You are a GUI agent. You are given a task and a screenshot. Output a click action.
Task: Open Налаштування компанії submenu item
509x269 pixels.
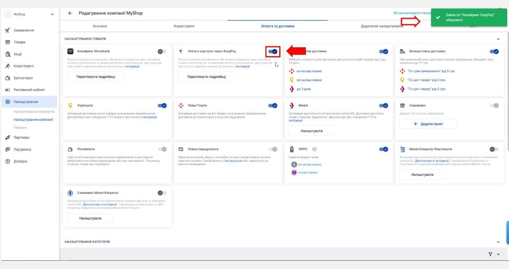(33, 120)
